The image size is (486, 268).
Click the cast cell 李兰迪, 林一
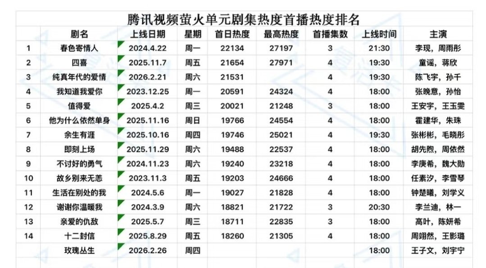pos(438,207)
